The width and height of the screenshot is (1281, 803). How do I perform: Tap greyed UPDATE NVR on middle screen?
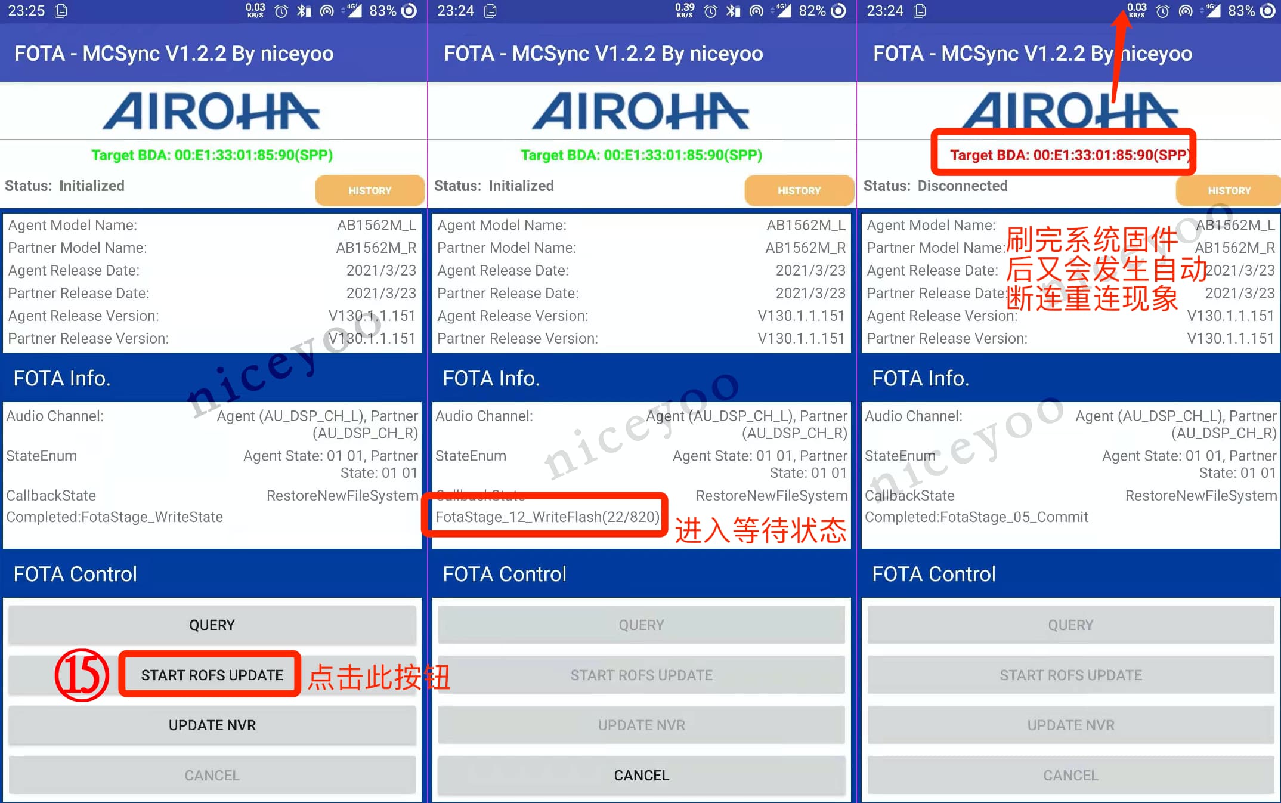pyautogui.click(x=642, y=725)
